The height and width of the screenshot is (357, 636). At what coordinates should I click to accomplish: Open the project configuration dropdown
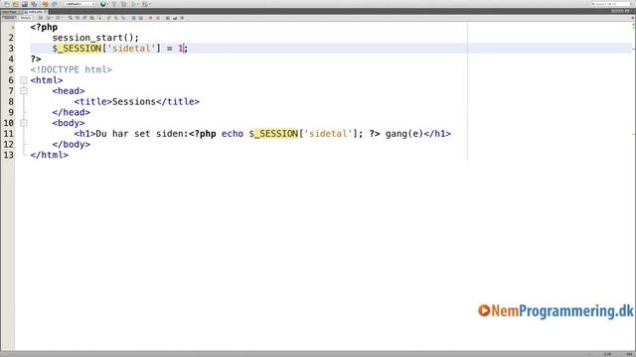(79, 4)
